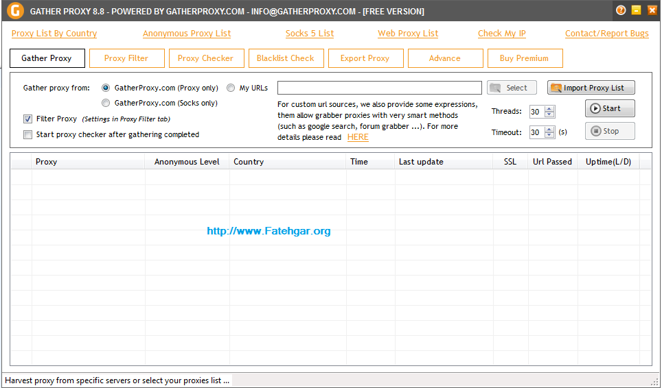Click the Check My IP link
This screenshot has height=388, width=662.
[501, 34]
